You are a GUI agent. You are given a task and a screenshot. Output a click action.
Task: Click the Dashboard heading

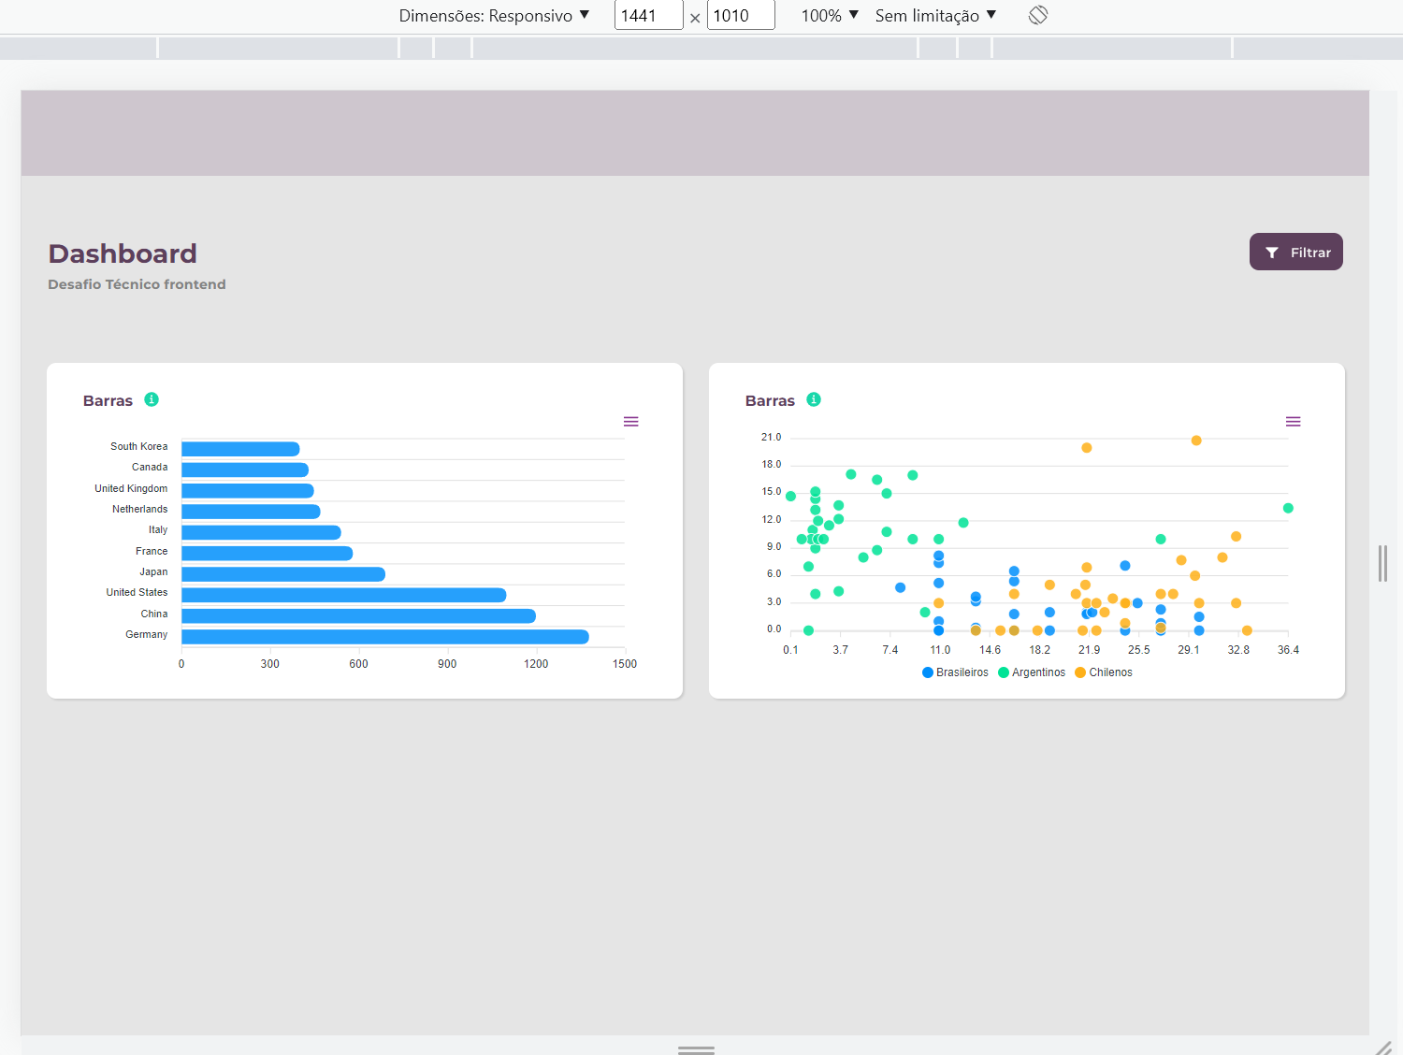tap(123, 253)
